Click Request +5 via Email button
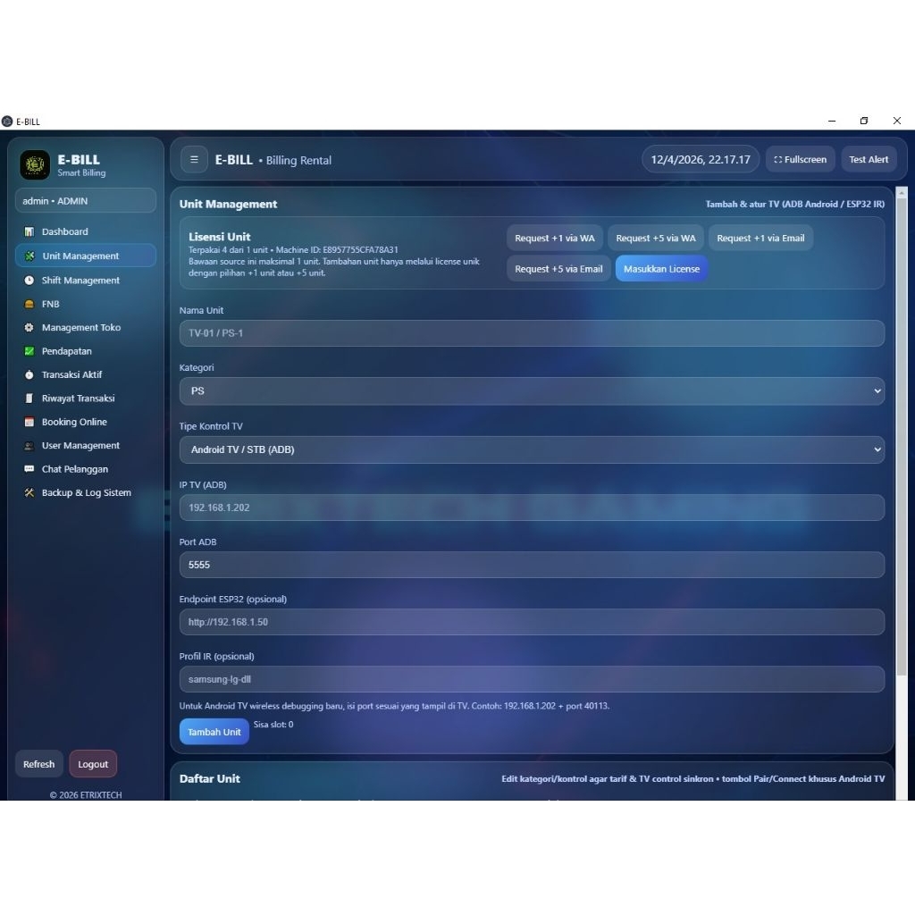 pos(558,269)
